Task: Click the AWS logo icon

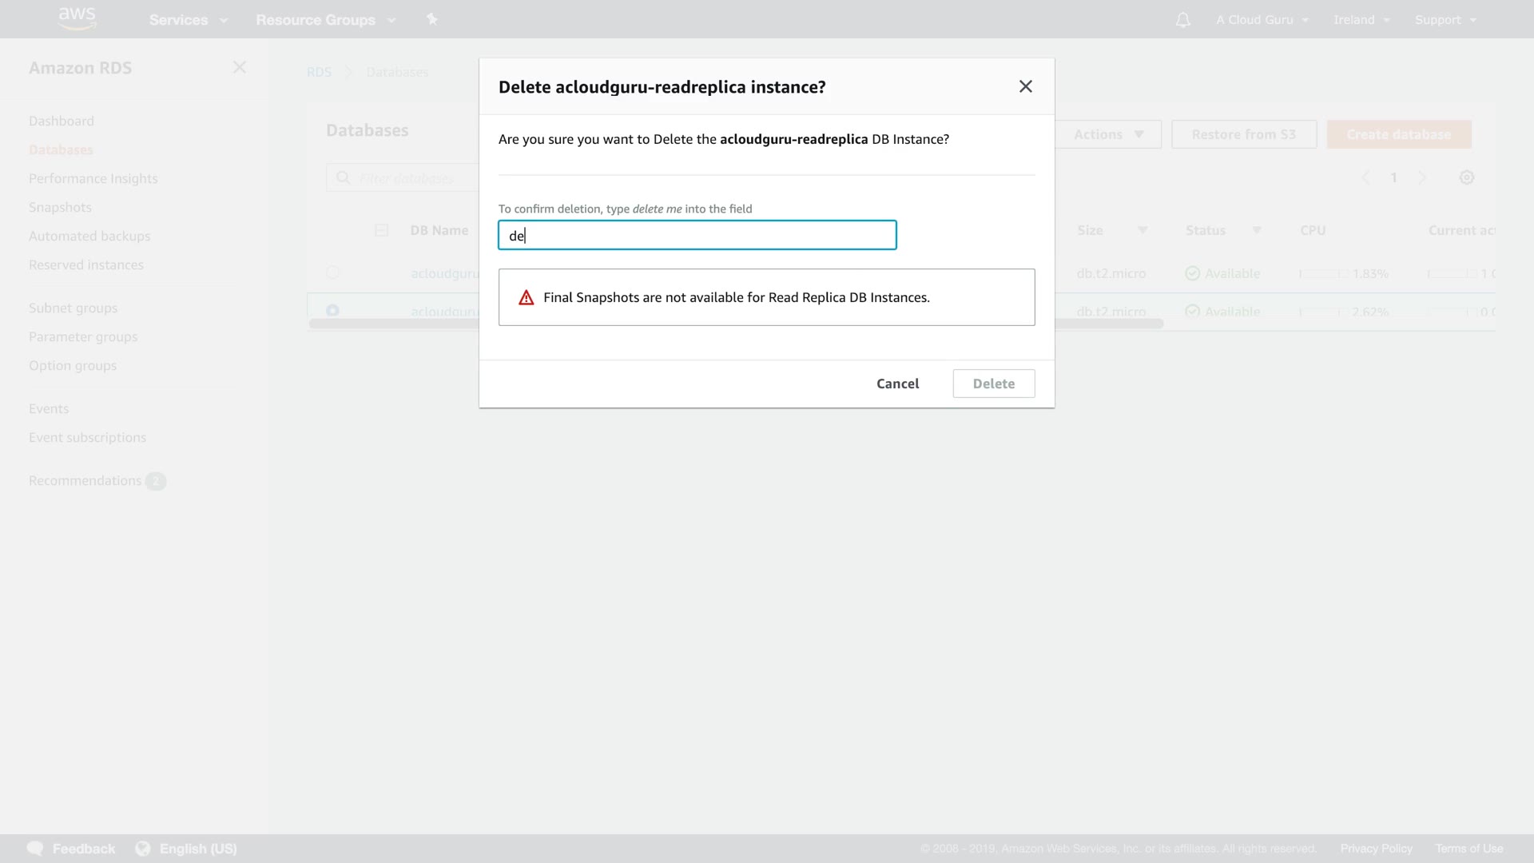Action: click(77, 18)
